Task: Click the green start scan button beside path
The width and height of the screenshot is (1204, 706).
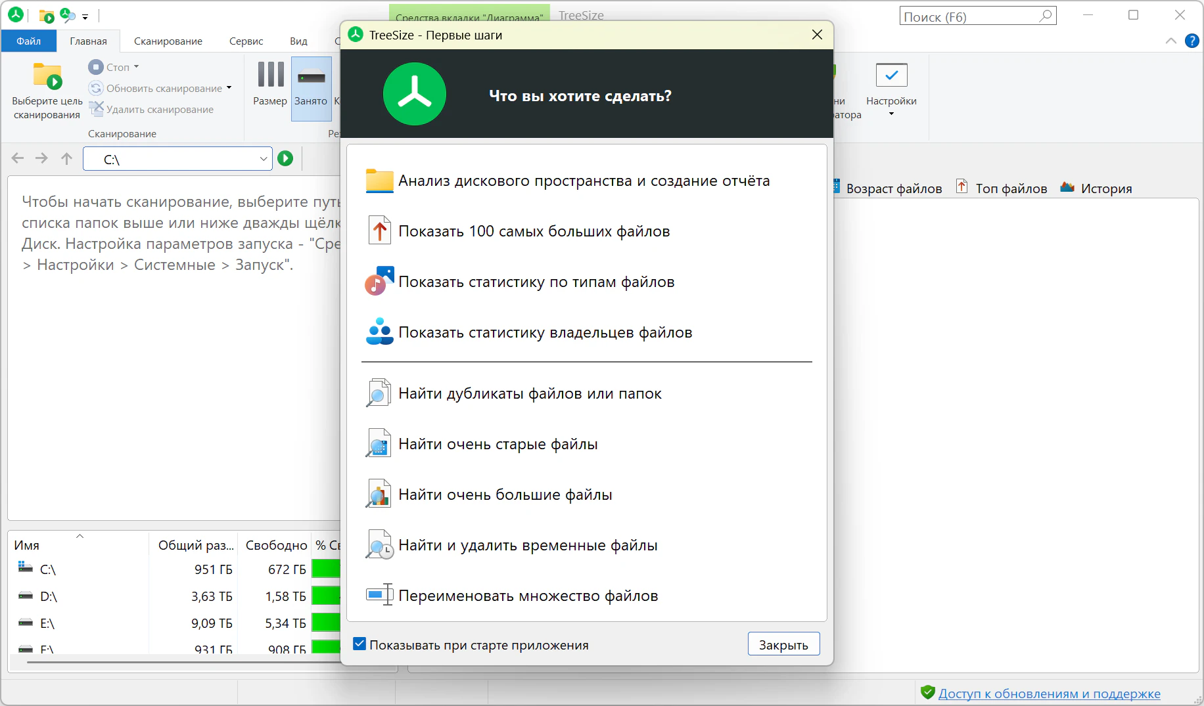Action: point(285,158)
